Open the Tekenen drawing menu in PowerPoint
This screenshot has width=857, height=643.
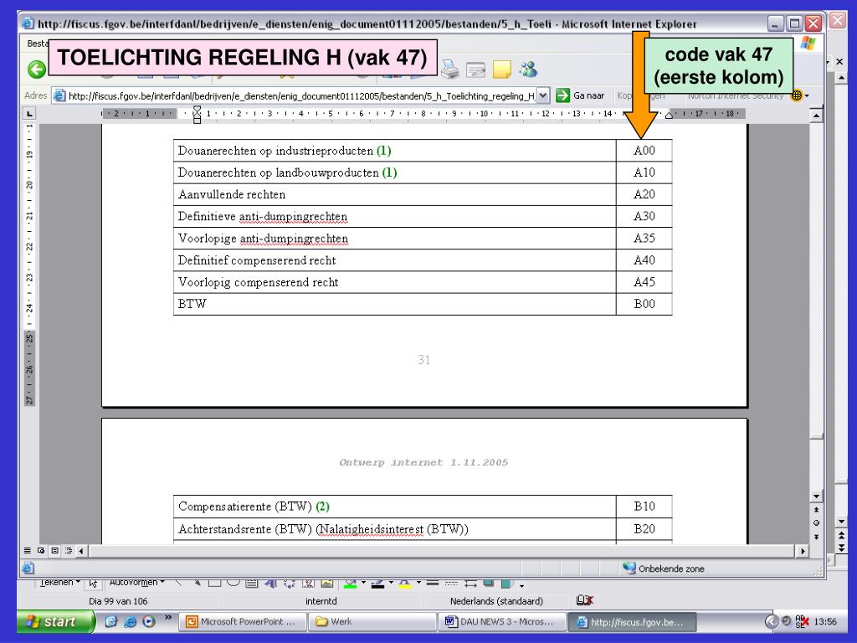60,583
